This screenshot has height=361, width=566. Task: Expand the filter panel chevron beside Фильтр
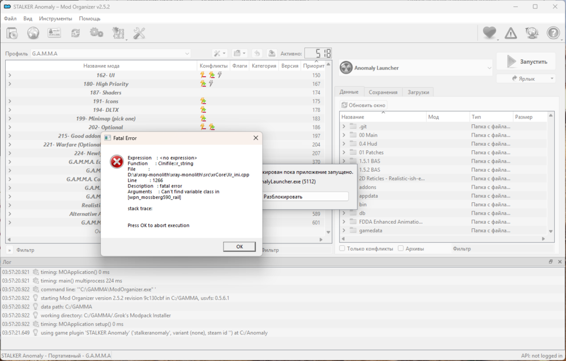[x=10, y=250]
